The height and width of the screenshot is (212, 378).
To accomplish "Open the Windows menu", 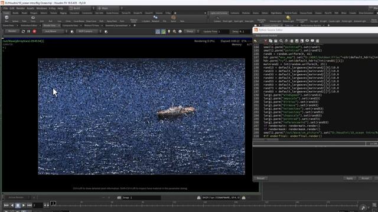I will 41,8.
